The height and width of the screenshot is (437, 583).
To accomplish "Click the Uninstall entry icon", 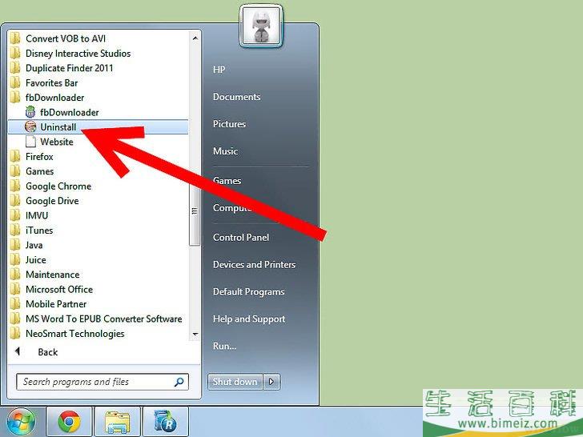I will click(x=30, y=126).
